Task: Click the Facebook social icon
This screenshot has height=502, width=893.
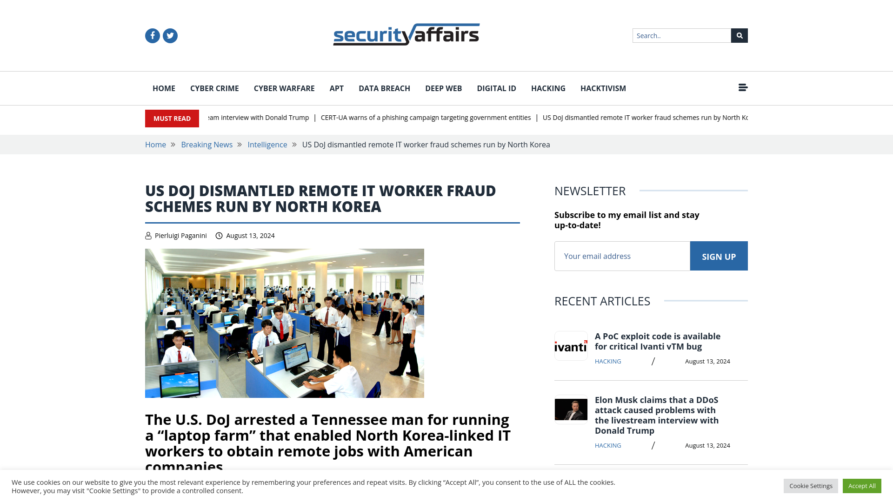Action: click(x=152, y=35)
